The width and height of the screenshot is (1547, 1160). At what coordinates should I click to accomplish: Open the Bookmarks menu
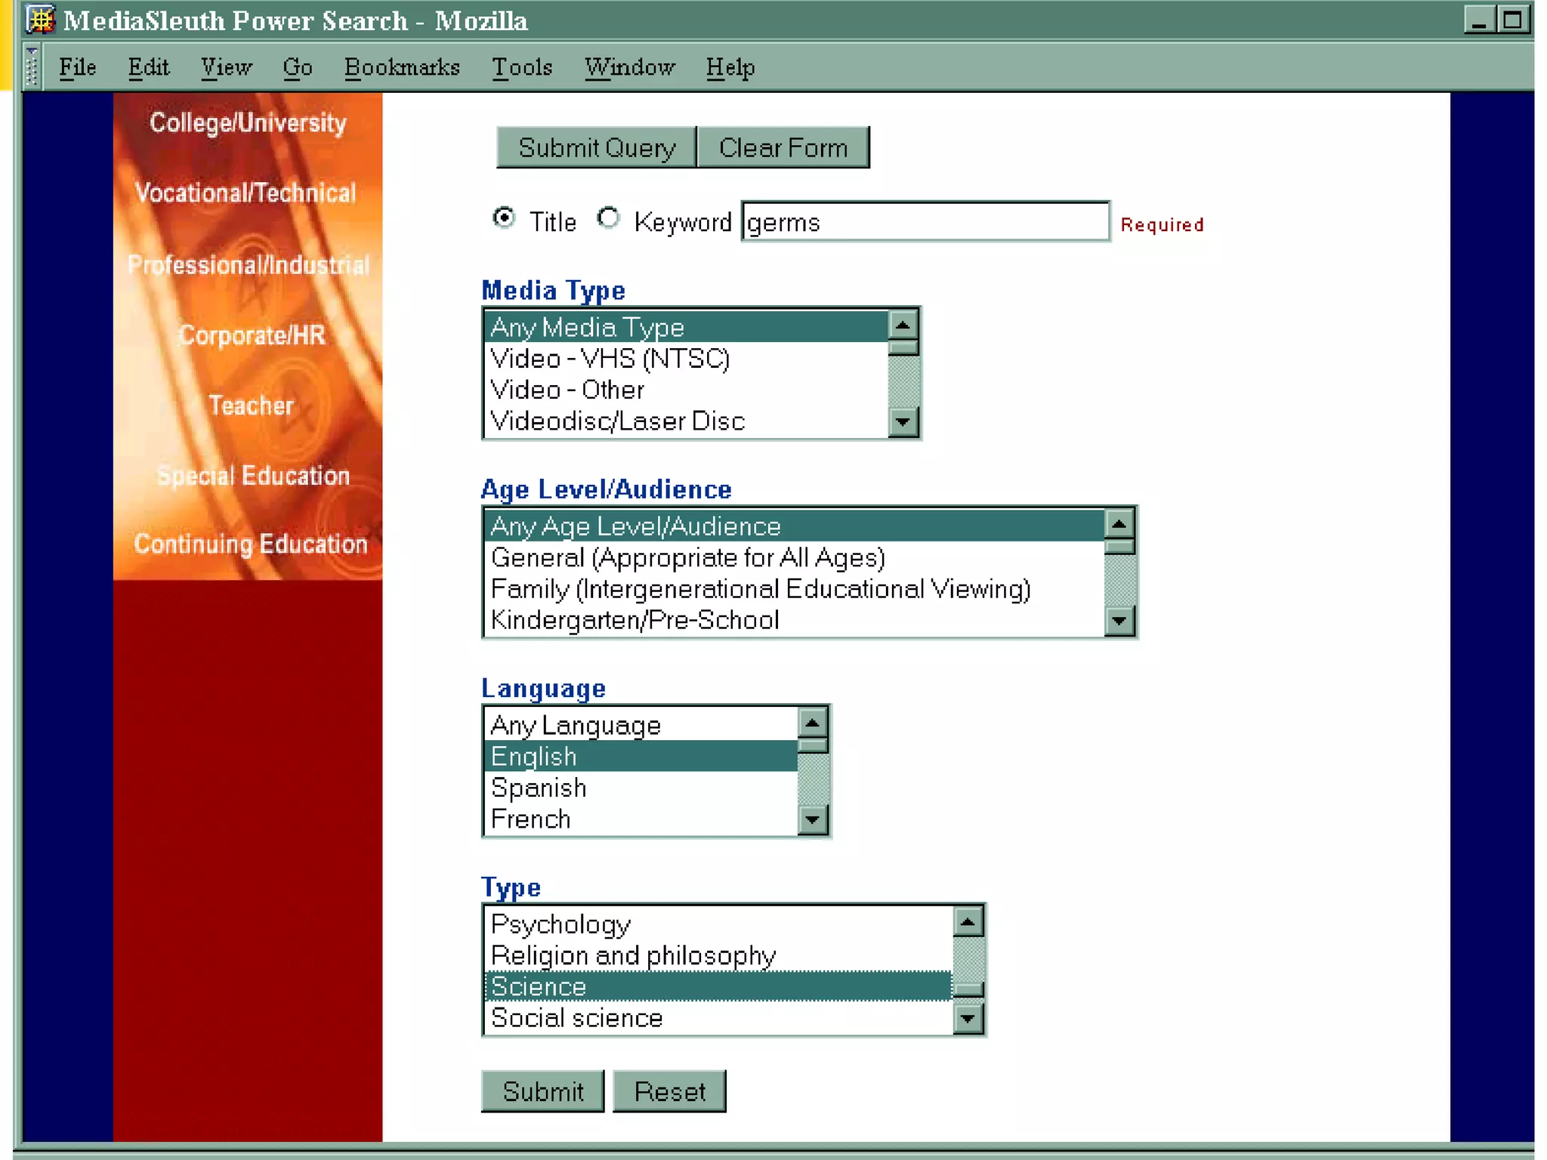(x=402, y=68)
